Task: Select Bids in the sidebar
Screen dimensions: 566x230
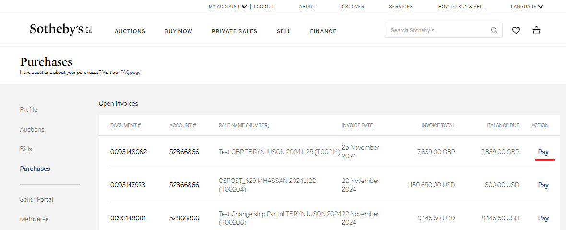Action: tap(25, 149)
